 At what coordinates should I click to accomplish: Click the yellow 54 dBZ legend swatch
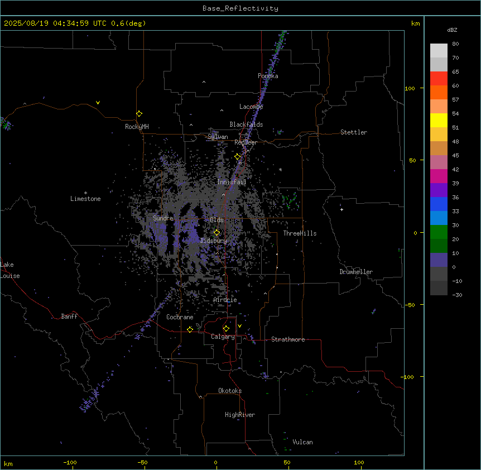tap(439, 120)
